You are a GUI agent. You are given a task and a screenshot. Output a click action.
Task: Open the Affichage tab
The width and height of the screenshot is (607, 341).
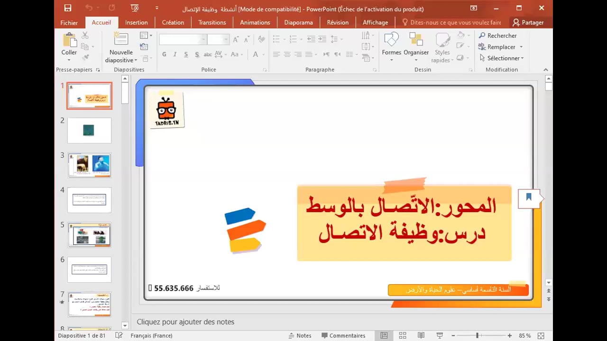[375, 22]
